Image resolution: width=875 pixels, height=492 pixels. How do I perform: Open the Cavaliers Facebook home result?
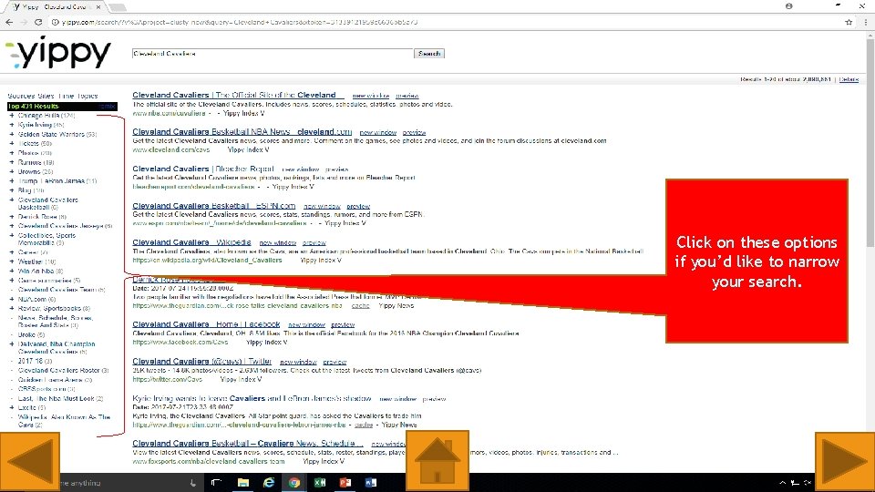coord(206,324)
